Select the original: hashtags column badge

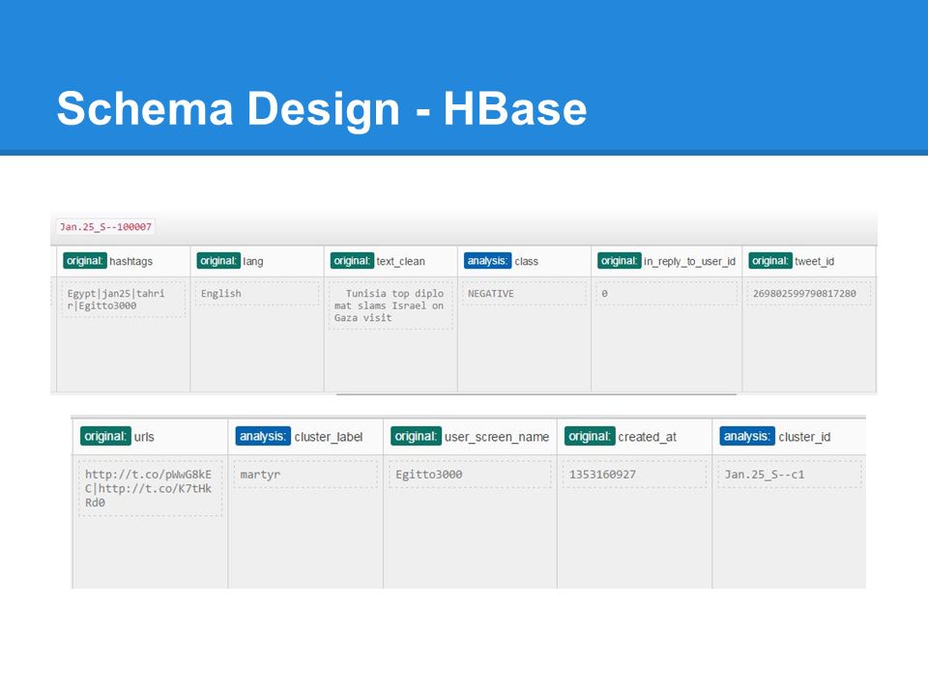85,261
